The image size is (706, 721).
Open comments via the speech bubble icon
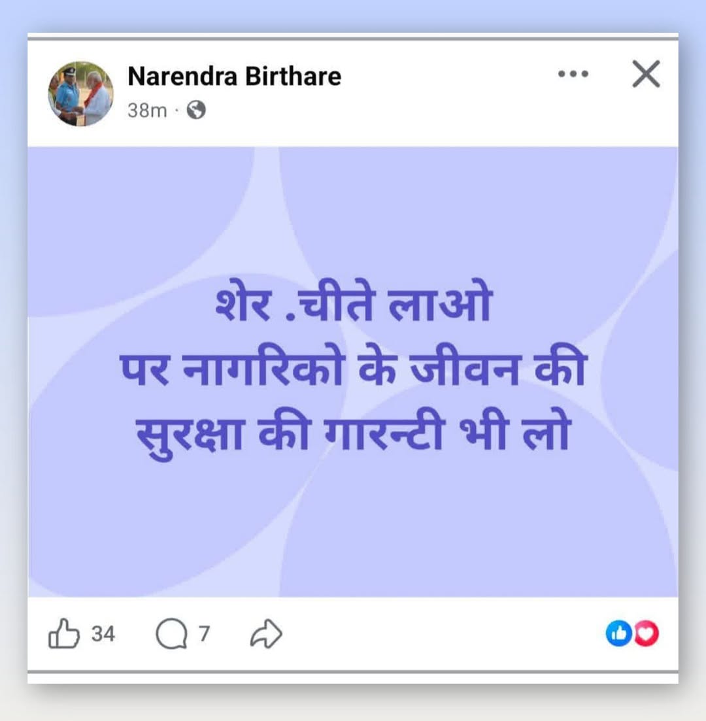pos(171,634)
